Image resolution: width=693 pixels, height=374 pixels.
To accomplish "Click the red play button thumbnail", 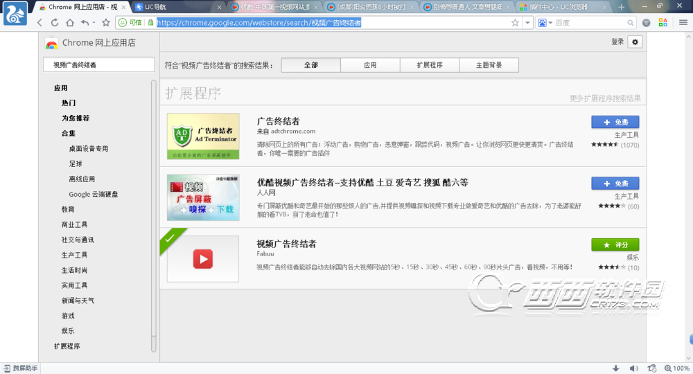I will (x=203, y=259).
